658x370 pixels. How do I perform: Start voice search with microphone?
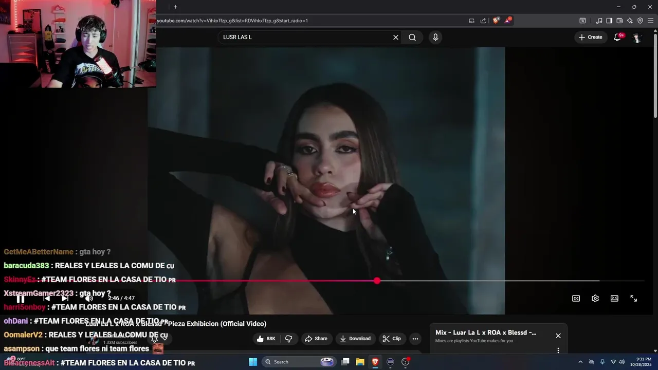click(435, 37)
